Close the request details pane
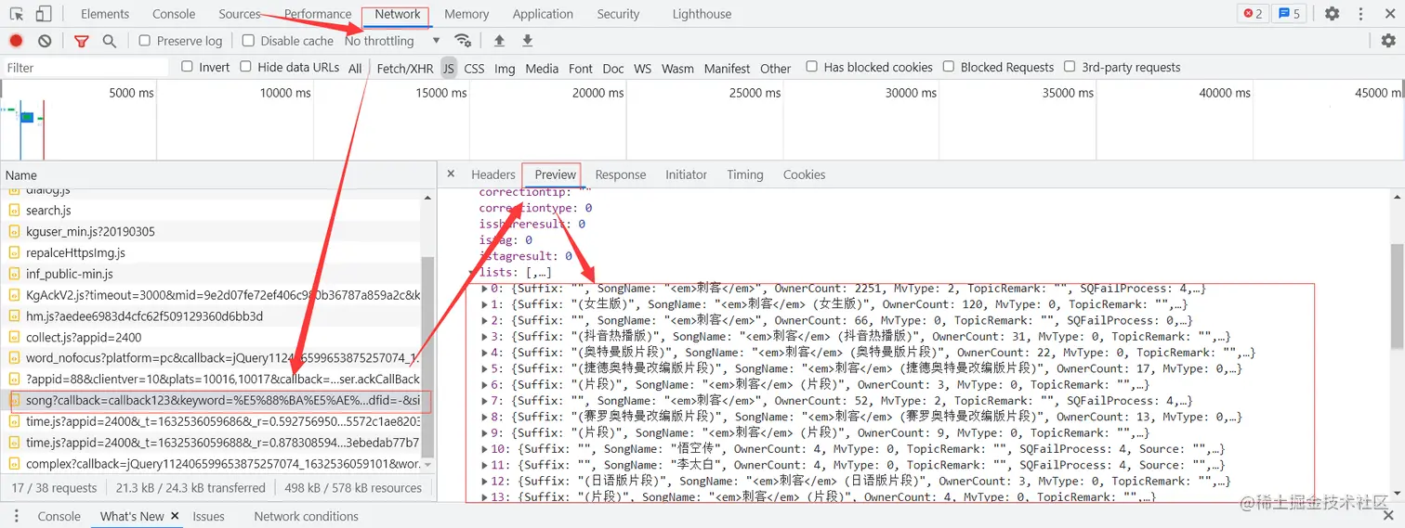Viewport: 1405px width, 528px height. coord(451,174)
